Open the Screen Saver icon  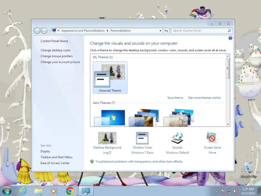click(x=212, y=138)
